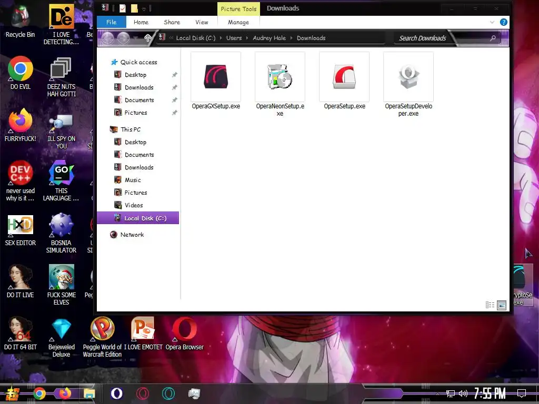This screenshot has height=404, width=539.
Task: Switch to the Share ribbon tab
Action: pyautogui.click(x=172, y=22)
